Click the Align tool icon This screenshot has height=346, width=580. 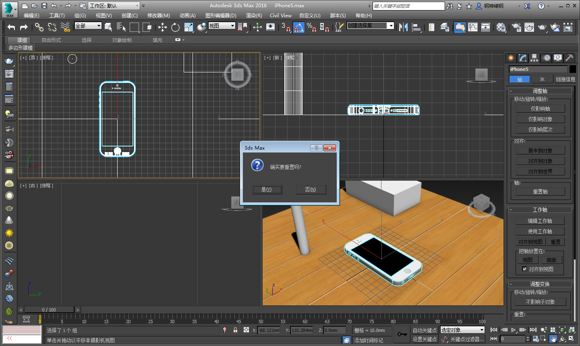[x=416, y=27]
